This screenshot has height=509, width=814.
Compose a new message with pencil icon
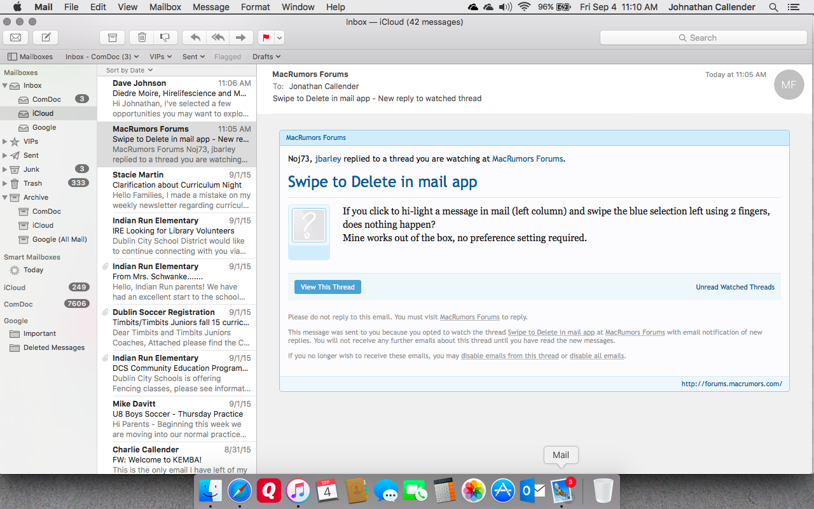tap(46, 38)
